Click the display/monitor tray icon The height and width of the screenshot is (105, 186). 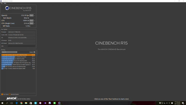click(x=162, y=103)
